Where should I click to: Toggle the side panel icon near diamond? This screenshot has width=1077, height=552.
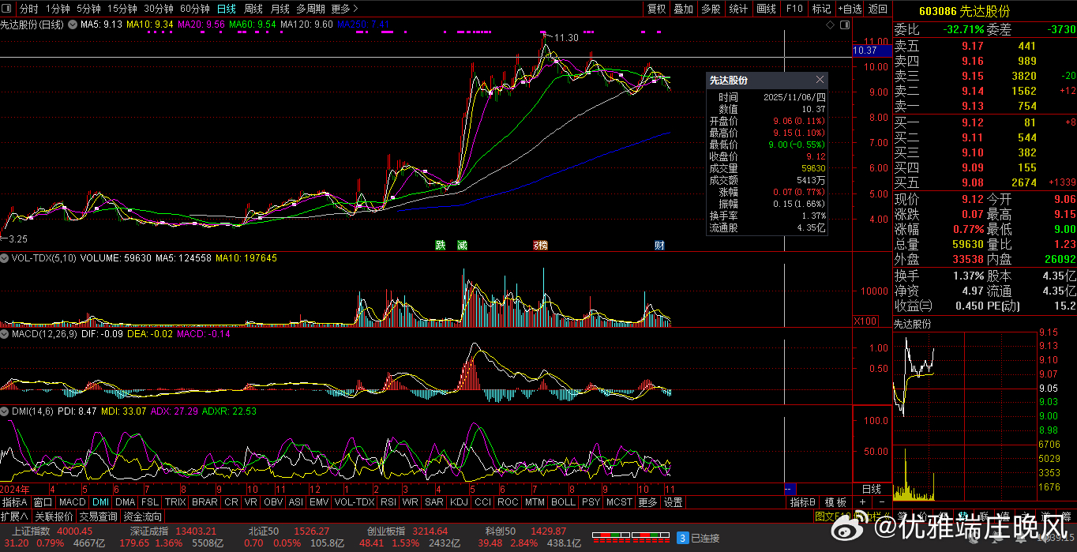(x=843, y=25)
